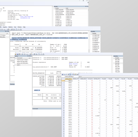Click Break icon in second Stata window toolbar
This screenshot has height=137, width=138.
point(21,29)
